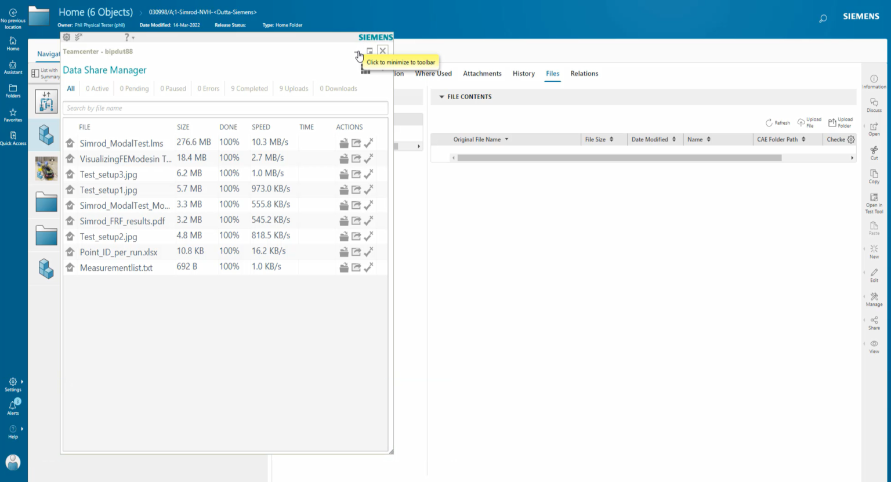Open the help menu dropdown arrow
891x482 pixels.
coord(132,37)
